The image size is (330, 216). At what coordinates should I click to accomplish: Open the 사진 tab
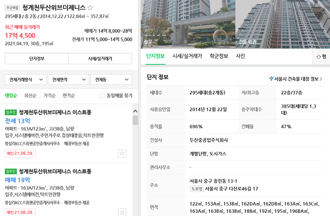coord(240,56)
